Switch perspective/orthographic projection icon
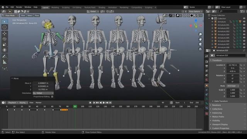Screen dimensions: 247x139 click(200, 49)
